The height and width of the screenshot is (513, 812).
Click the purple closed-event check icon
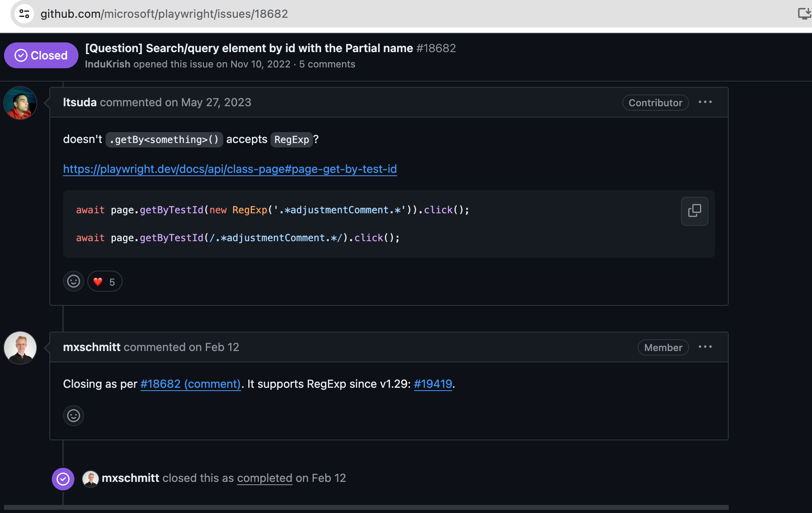63,479
